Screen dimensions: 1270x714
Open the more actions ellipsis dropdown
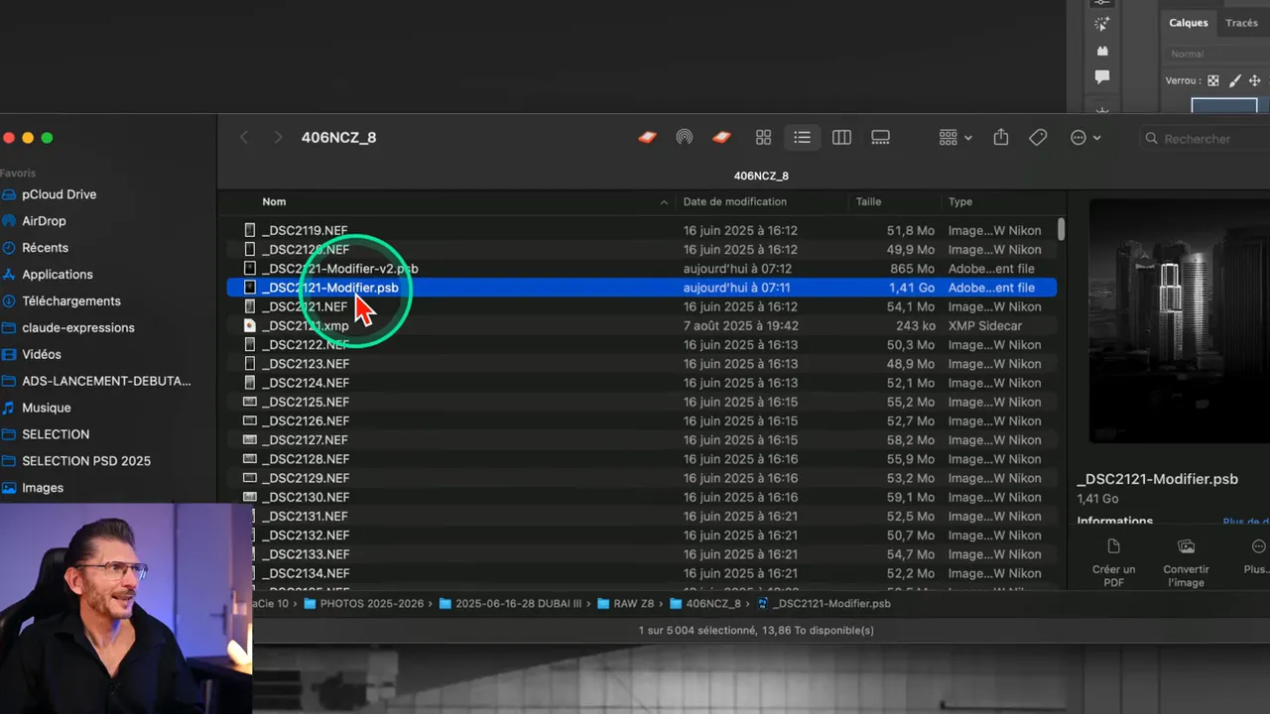click(x=1081, y=138)
